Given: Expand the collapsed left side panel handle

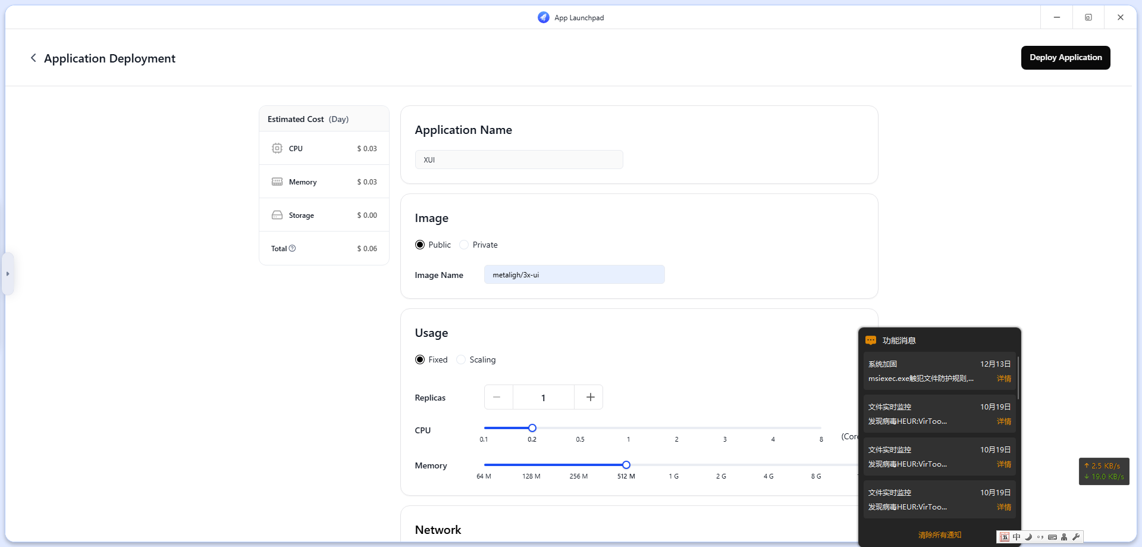Looking at the screenshot, I should (x=8, y=274).
